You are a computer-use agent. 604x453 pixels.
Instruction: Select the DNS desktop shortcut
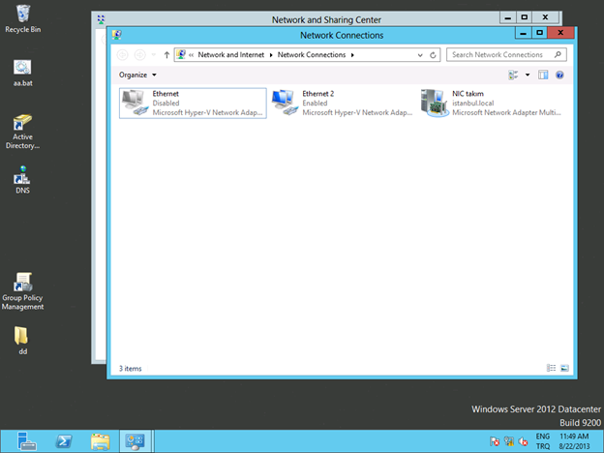coord(22,180)
